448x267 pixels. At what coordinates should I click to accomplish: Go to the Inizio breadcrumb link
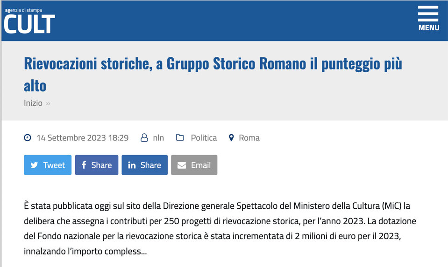coord(33,103)
